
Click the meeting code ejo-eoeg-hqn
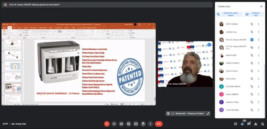tap(19, 124)
